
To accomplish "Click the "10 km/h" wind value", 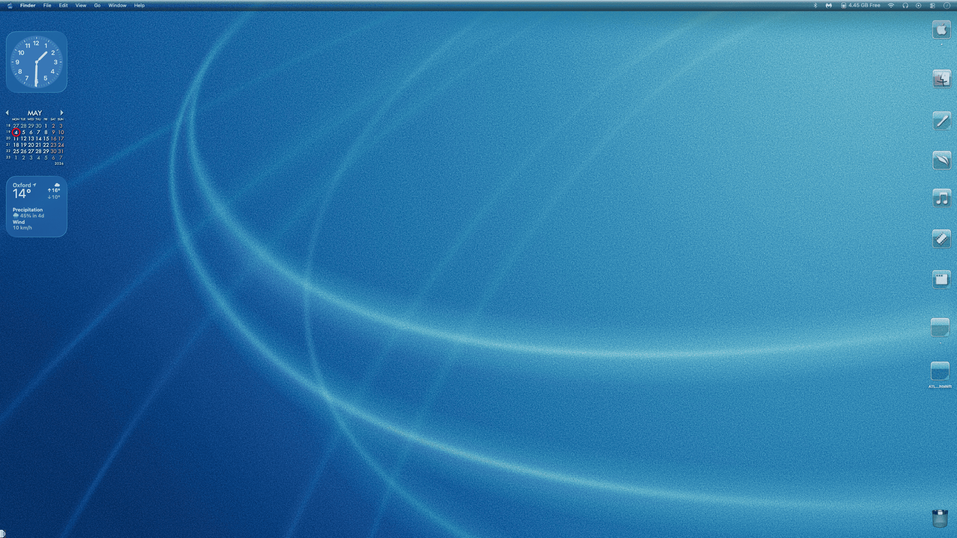I will click(22, 228).
